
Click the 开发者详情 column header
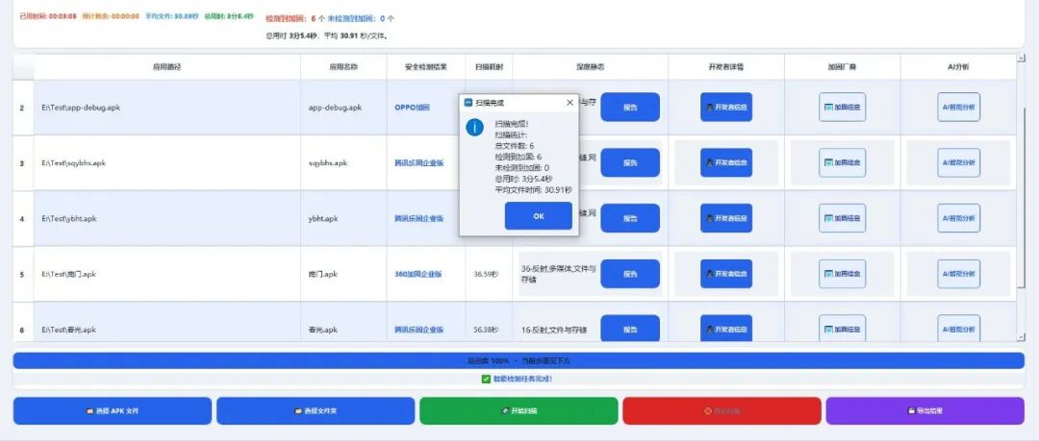click(726, 67)
